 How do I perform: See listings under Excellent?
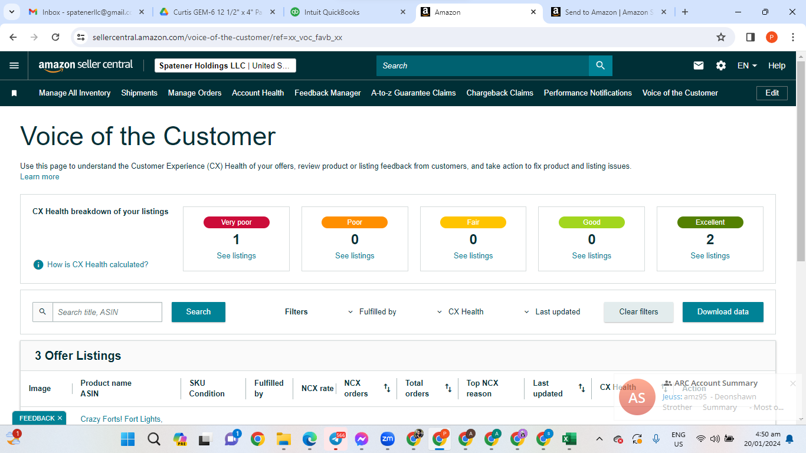(710, 256)
